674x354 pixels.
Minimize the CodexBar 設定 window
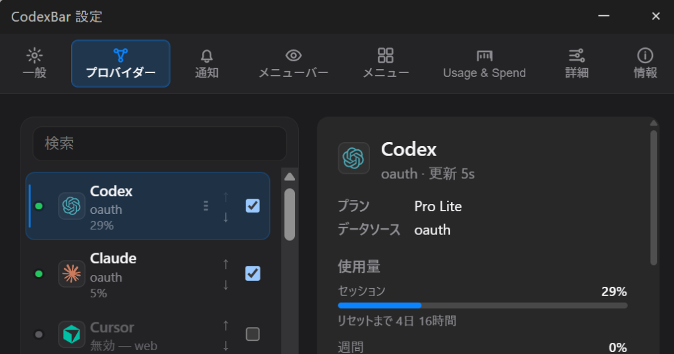coord(604,16)
